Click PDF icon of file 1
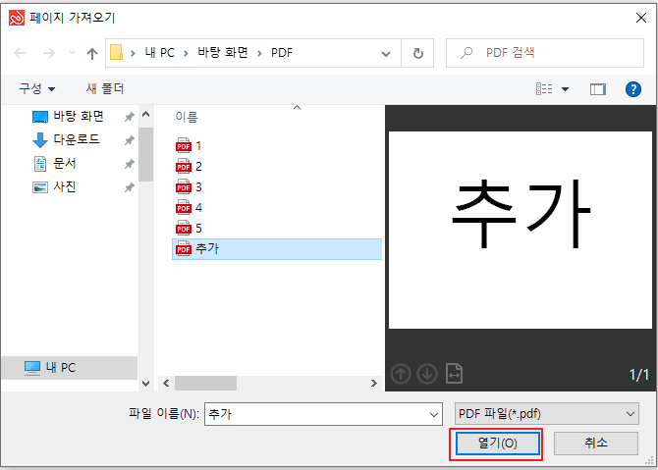Viewport: 658px width, 470px height. click(x=184, y=145)
